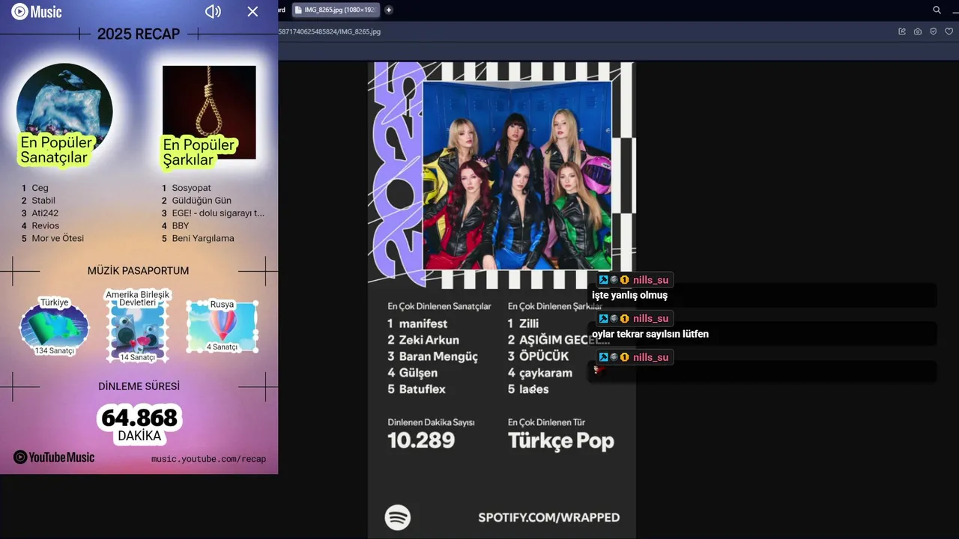Select song 'Güldüğün Gün'
Screen dimensions: 959x539
[202, 201]
